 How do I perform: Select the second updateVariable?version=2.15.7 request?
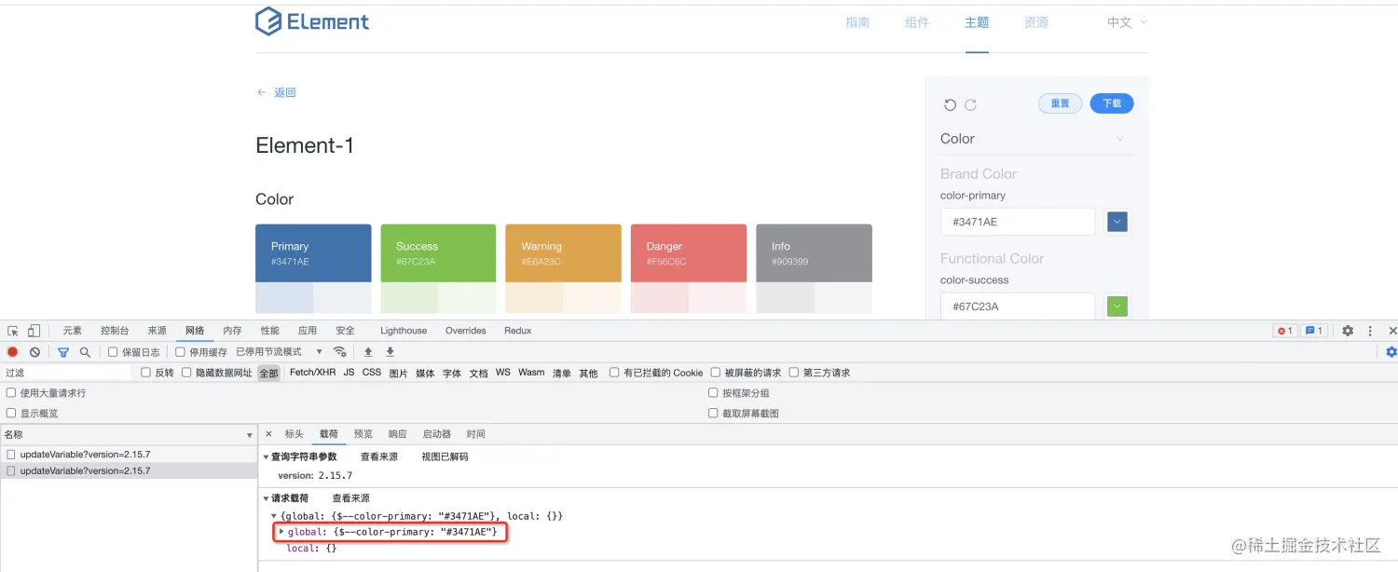[129, 471]
